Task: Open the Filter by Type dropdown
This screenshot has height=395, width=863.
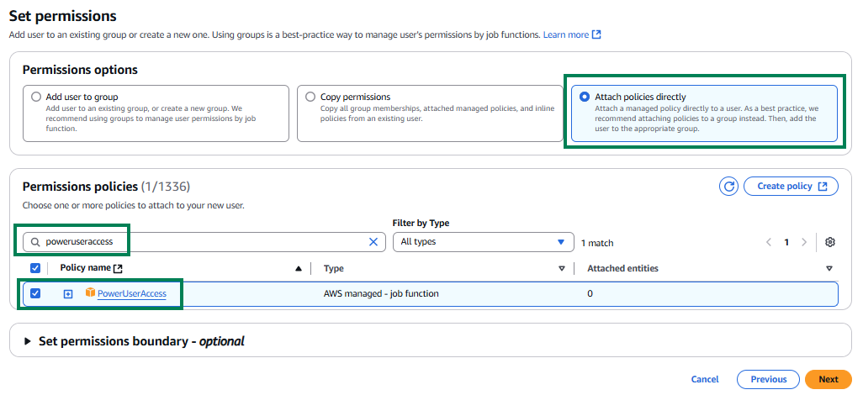Action: pyautogui.click(x=484, y=242)
